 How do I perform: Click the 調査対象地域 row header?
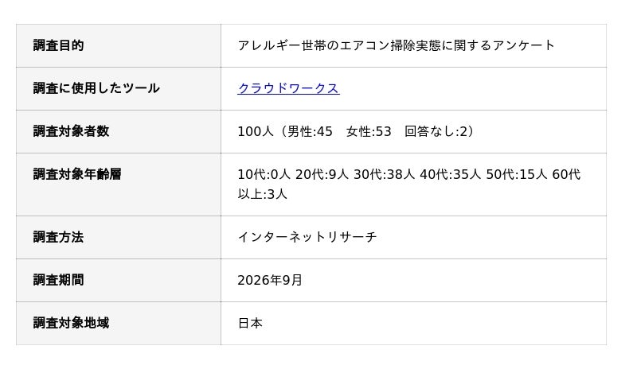118,324
